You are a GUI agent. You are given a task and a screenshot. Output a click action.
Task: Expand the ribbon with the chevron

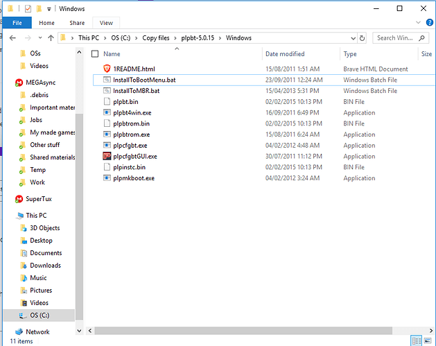(x=418, y=22)
